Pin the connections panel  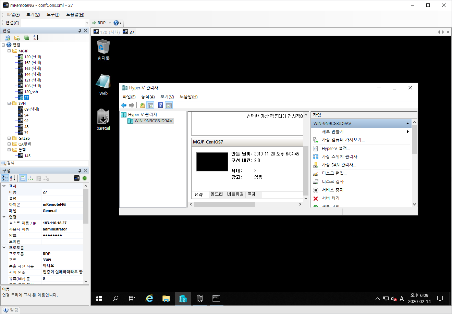pos(80,31)
